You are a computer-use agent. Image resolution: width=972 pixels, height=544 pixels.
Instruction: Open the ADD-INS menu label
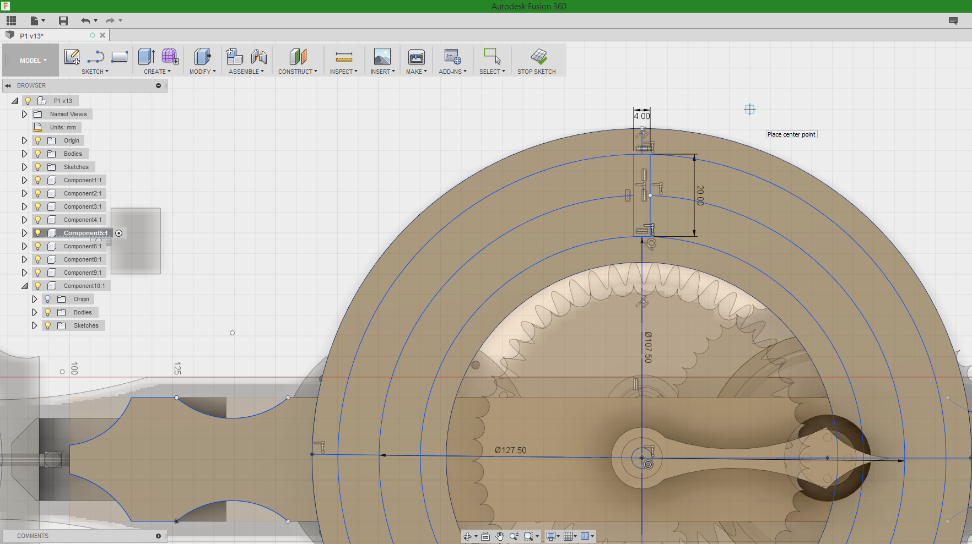452,72
